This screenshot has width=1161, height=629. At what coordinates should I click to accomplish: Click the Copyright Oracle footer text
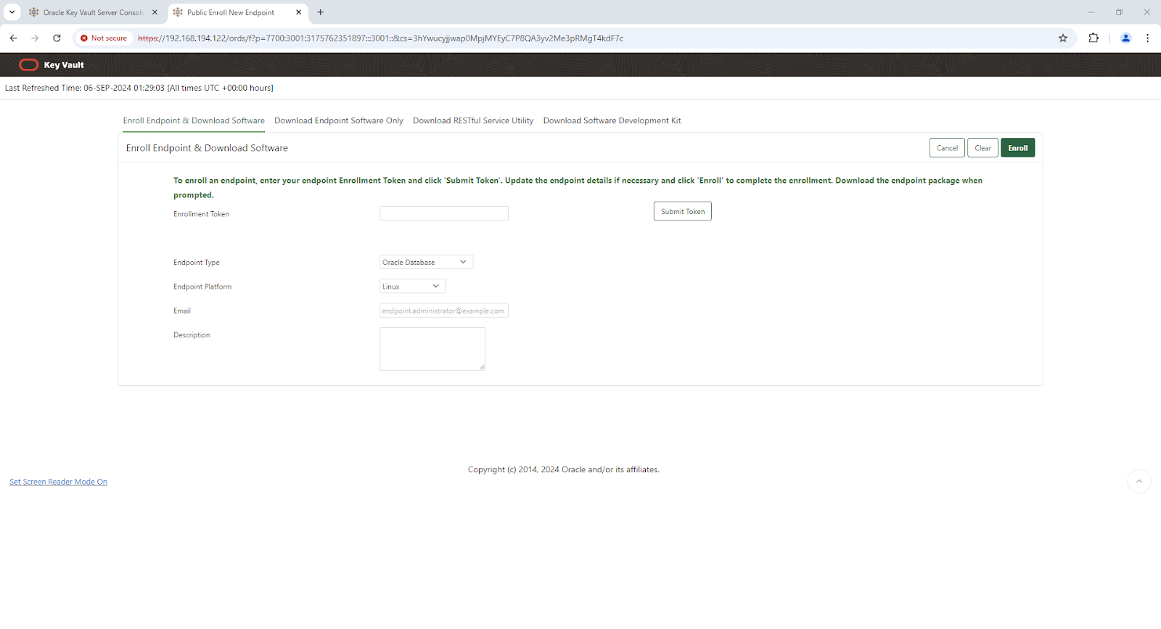pyautogui.click(x=563, y=470)
